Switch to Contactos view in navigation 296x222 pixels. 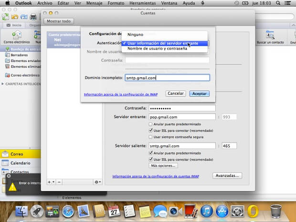coord(21,172)
